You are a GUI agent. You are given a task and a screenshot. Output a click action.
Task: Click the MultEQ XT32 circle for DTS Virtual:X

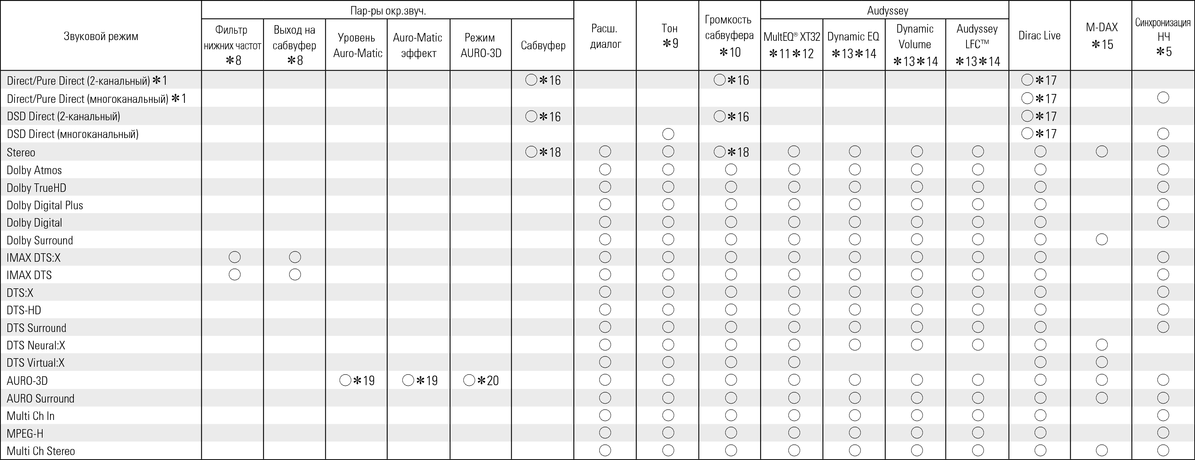[x=794, y=362]
